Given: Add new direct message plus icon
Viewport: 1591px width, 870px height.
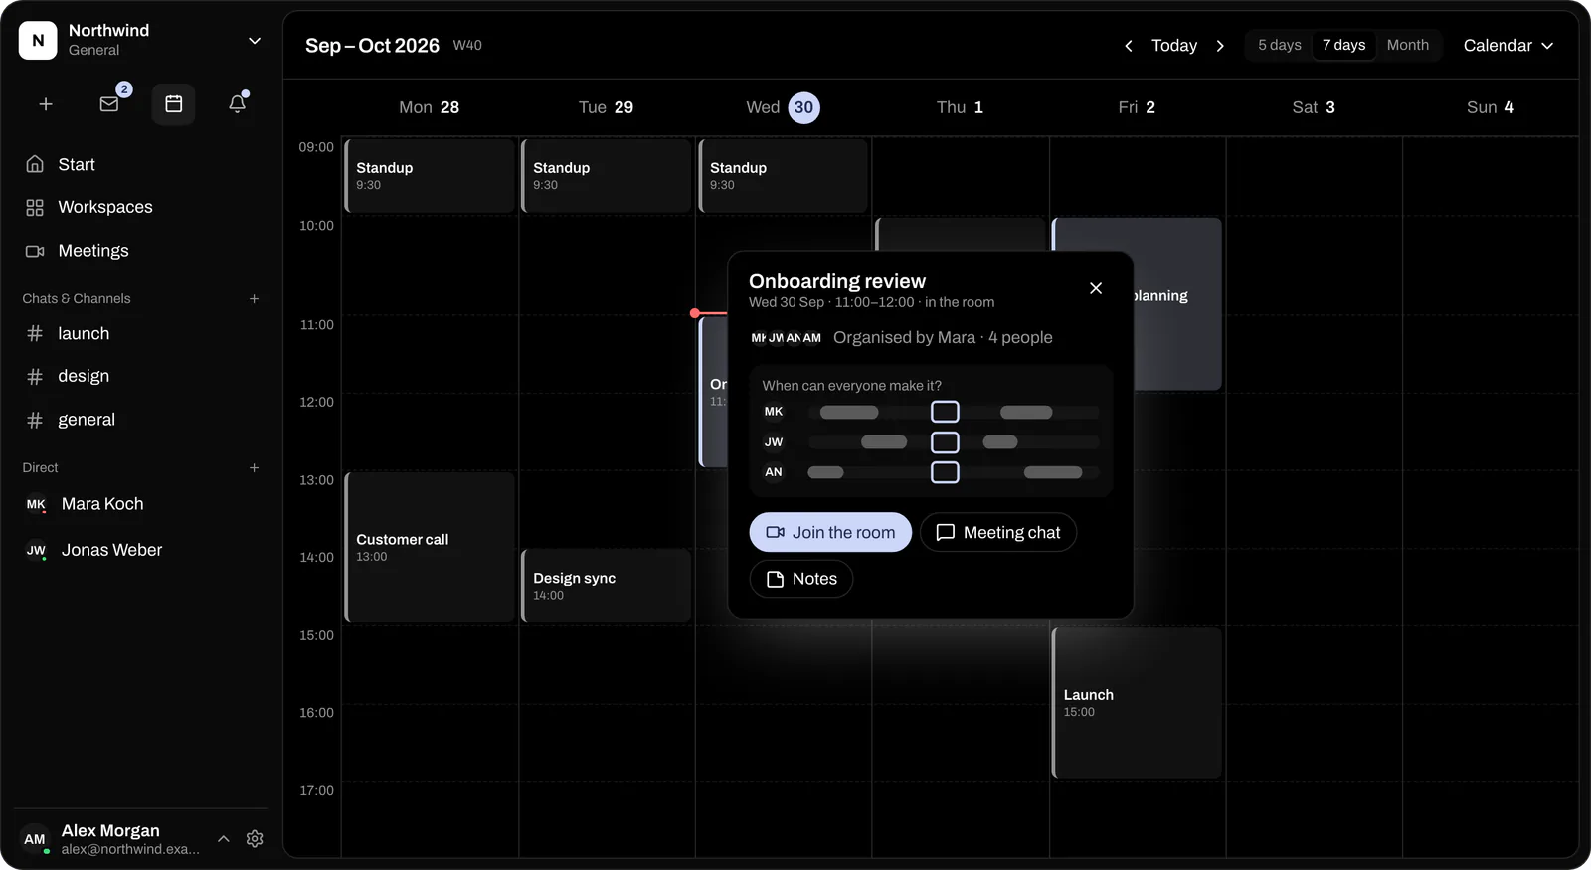Looking at the screenshot, I should coord(254,468).
